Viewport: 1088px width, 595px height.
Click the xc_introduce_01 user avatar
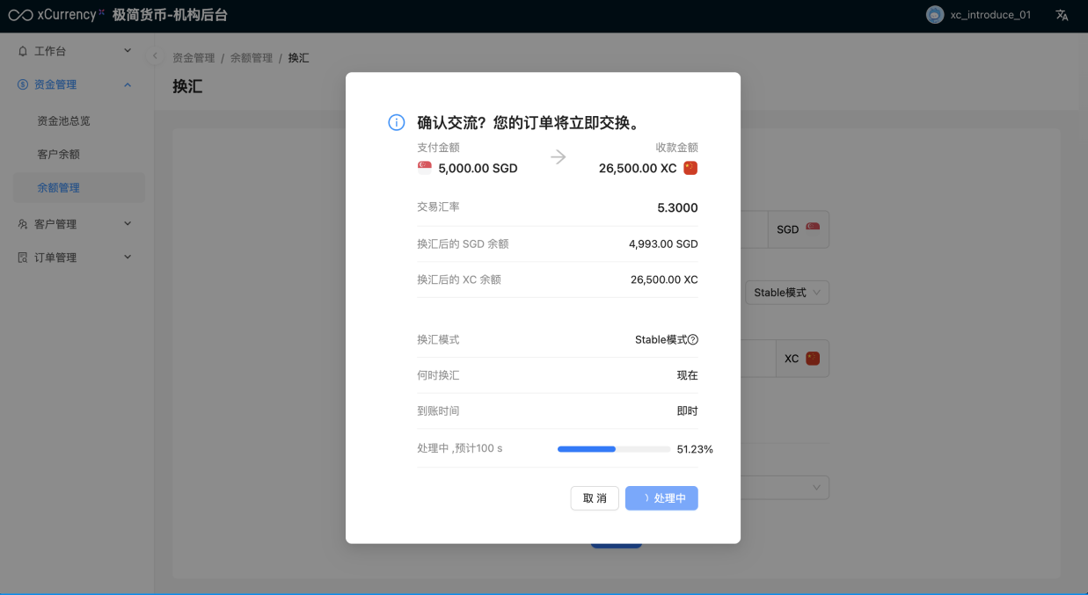[935, 15]
